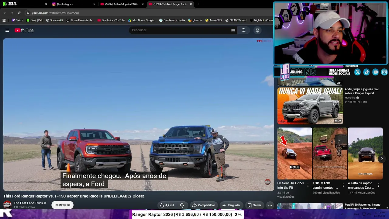Open the Dashboard - LivePix bookmark
Image resolution: width=389 pixels, height=219 pixels.
[172, 20]
